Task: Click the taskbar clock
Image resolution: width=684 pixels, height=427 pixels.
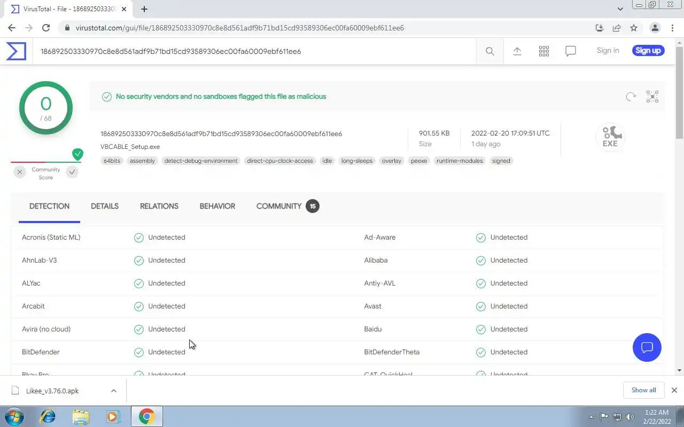Action: click(657, 417)
